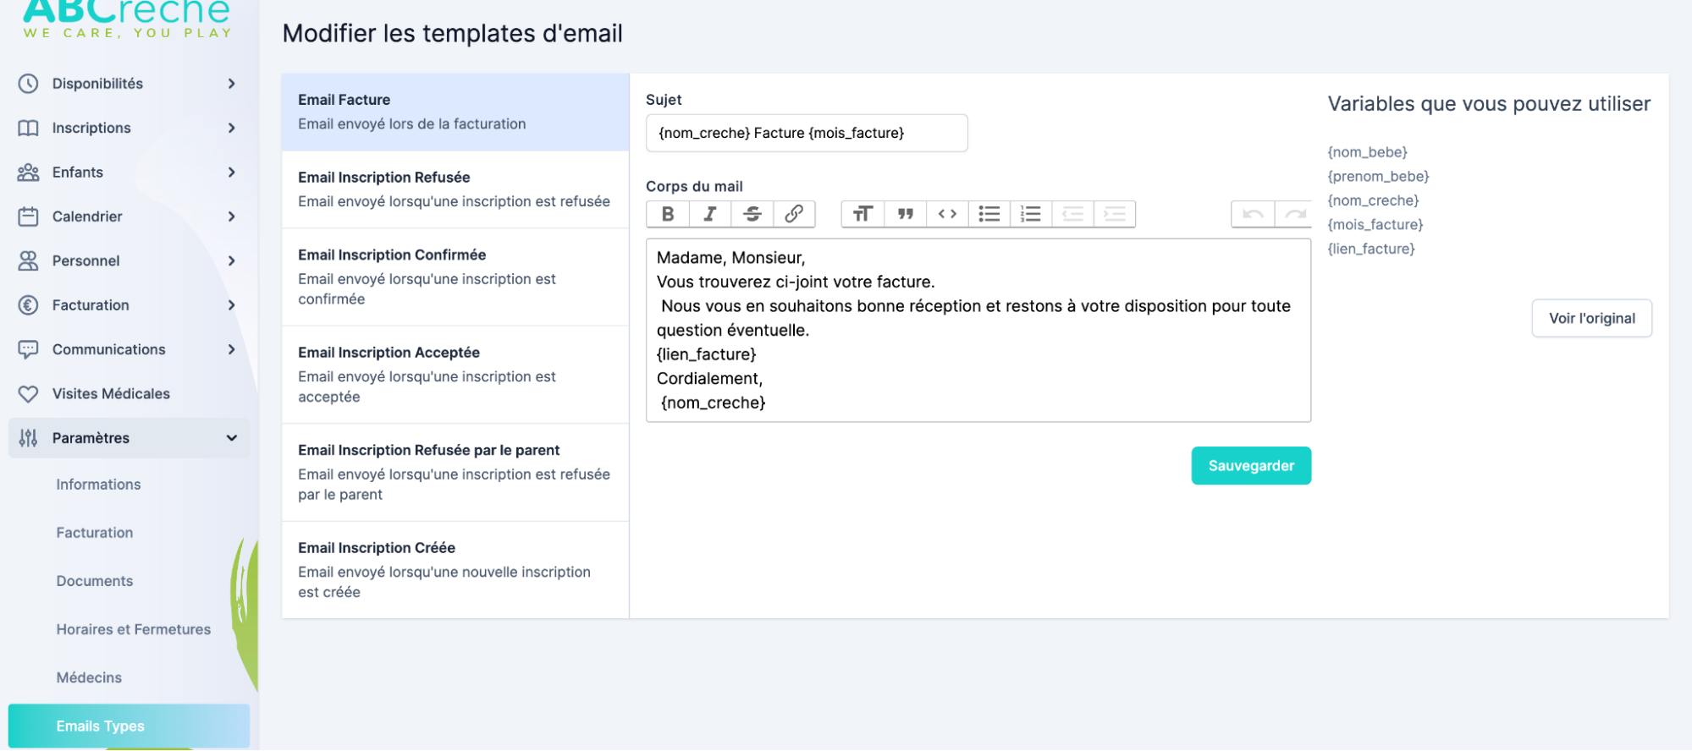Image resolution: width=1692 pixels, height=751 pixels.
Task: Expand the Disponibilités menu chevron
Action: (231, 84)
